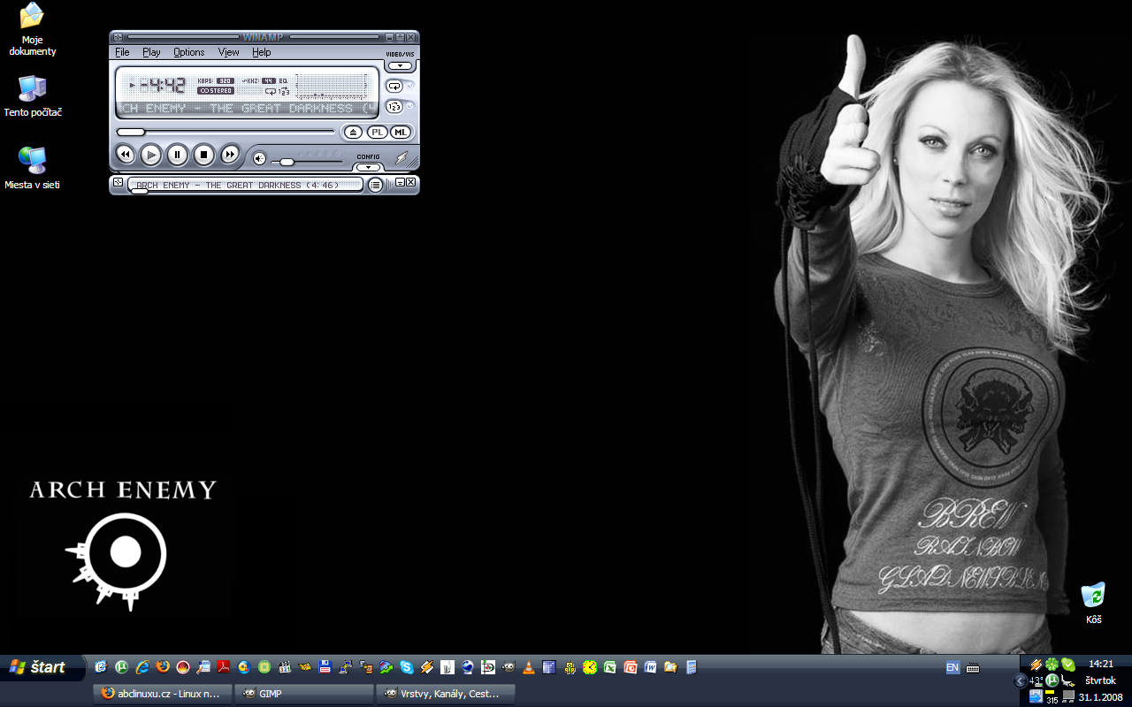Click the Winamp lightning bolt logo
Image resolution: width=1132 pixels, height=707 pixels.
[x=402, y=159]
